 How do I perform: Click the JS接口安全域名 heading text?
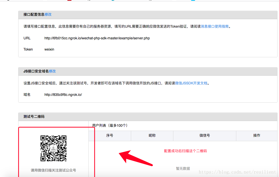pyautogui.click(x=36, y=71)
